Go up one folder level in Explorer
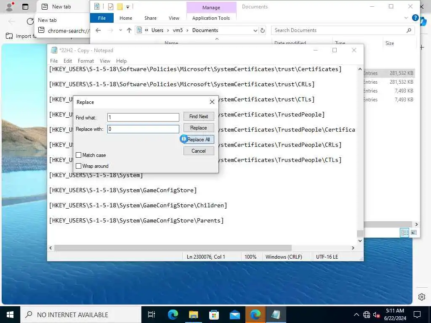 tap(129, 30)
